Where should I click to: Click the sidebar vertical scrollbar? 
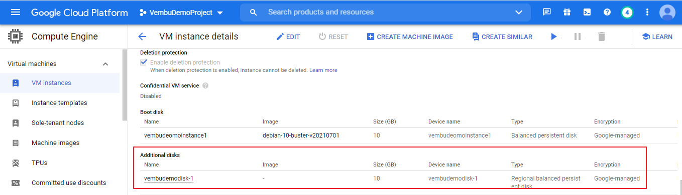(x=125, y=85)
